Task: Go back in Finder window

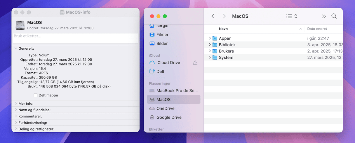Action: [213, 16]
